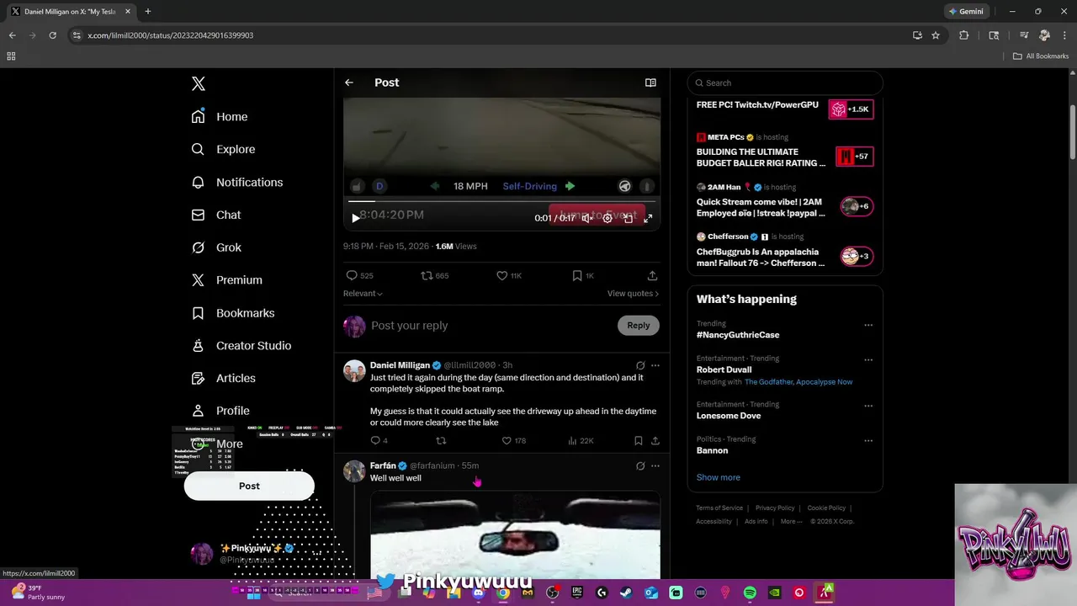Open Steam from the taskbar

point(626,593)
